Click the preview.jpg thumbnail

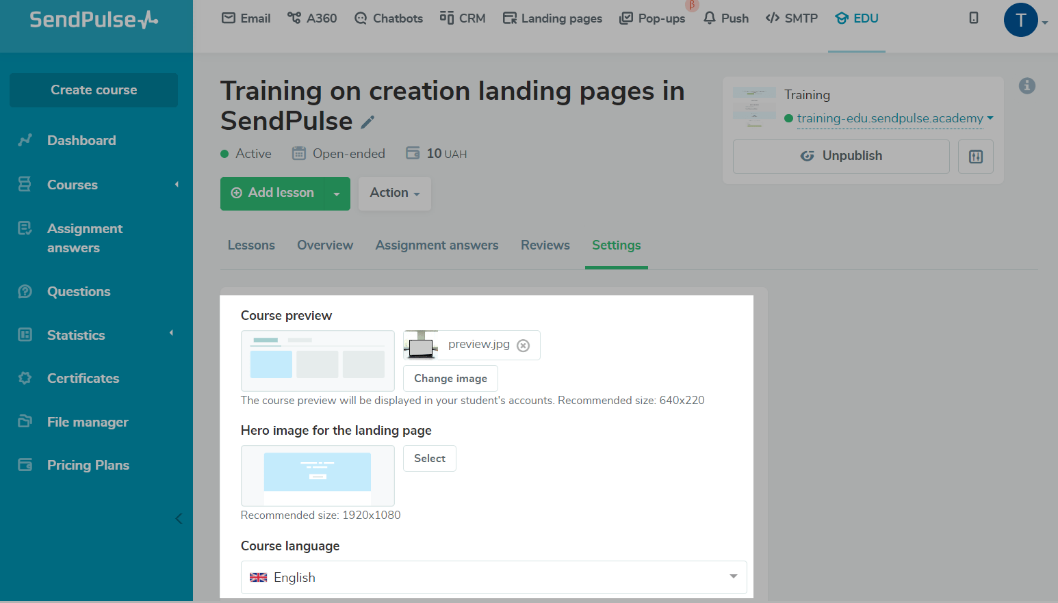pos(421,345)
